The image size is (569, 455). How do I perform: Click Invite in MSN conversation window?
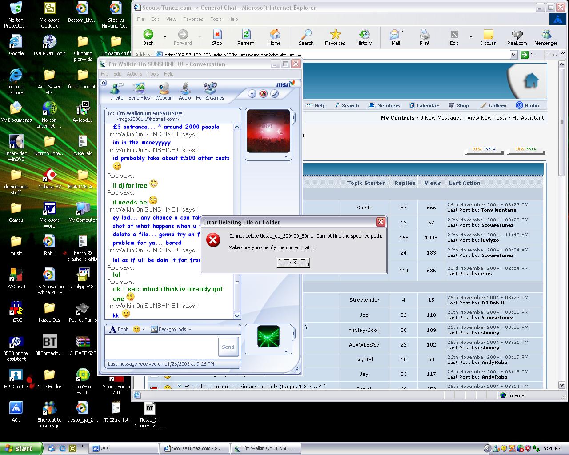tap(117, 92)
